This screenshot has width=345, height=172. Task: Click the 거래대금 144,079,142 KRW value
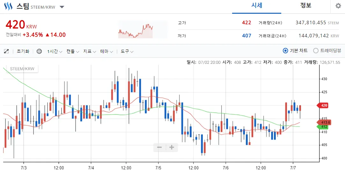[319, 36]
